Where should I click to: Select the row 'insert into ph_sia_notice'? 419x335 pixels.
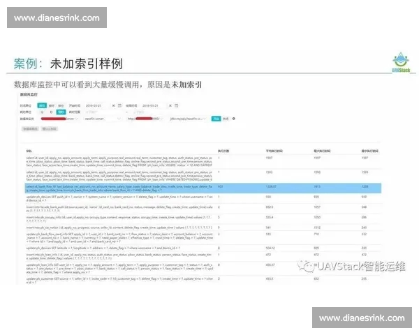coord(203,228)
